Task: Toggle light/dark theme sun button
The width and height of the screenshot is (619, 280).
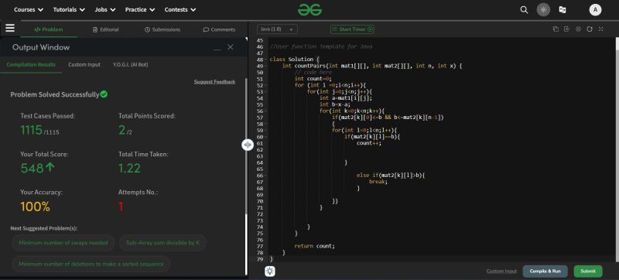Action: pyautogui.click(x=543, y=10)
